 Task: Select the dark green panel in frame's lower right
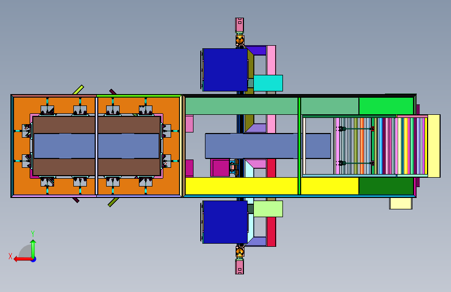pyautogui.click(x=386, y=186)
